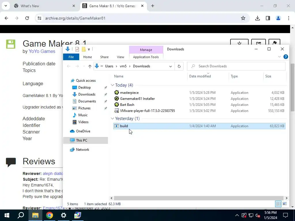The width and height of the screenshot is (295, 221).
Task: Switch to Details view layout icon
Action: pos(279,204)
